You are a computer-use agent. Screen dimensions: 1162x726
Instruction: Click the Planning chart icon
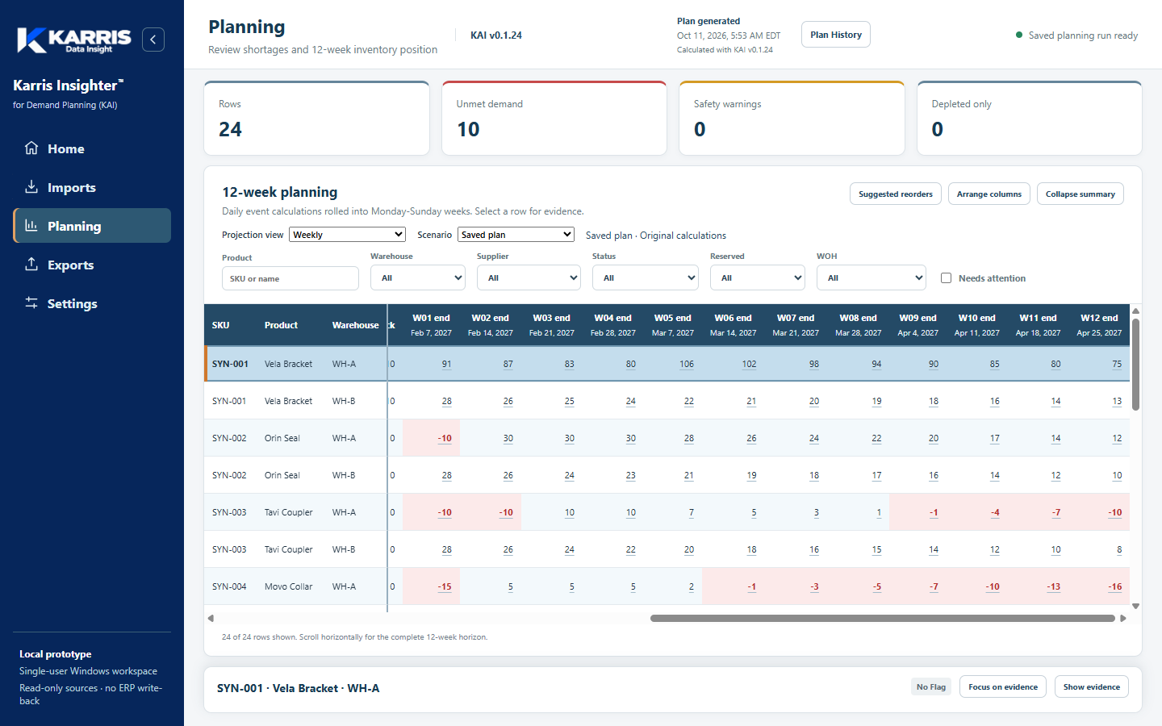pos(31,226)
